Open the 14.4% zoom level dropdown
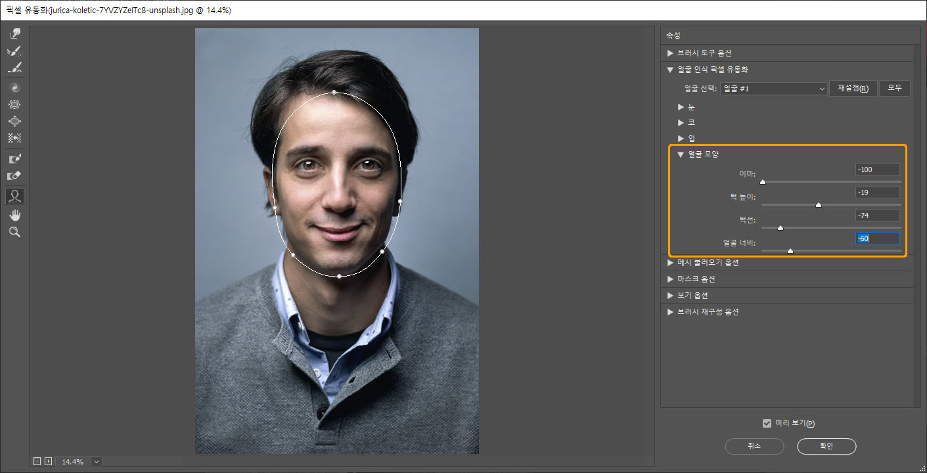This screenshot has height=473, width=927. (x=97, y=462)
